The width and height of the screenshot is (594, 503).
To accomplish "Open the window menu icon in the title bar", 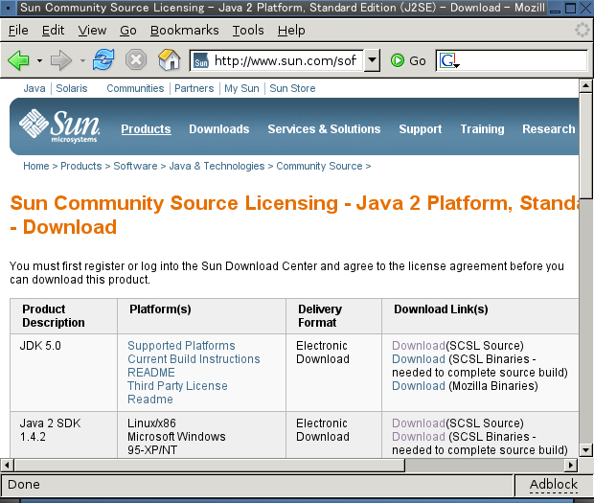I will click(8, 8).
